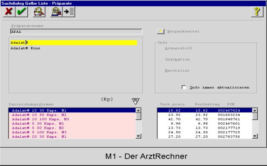Select Adalat® 10 100 Kaps. N3

click(72, 119)
